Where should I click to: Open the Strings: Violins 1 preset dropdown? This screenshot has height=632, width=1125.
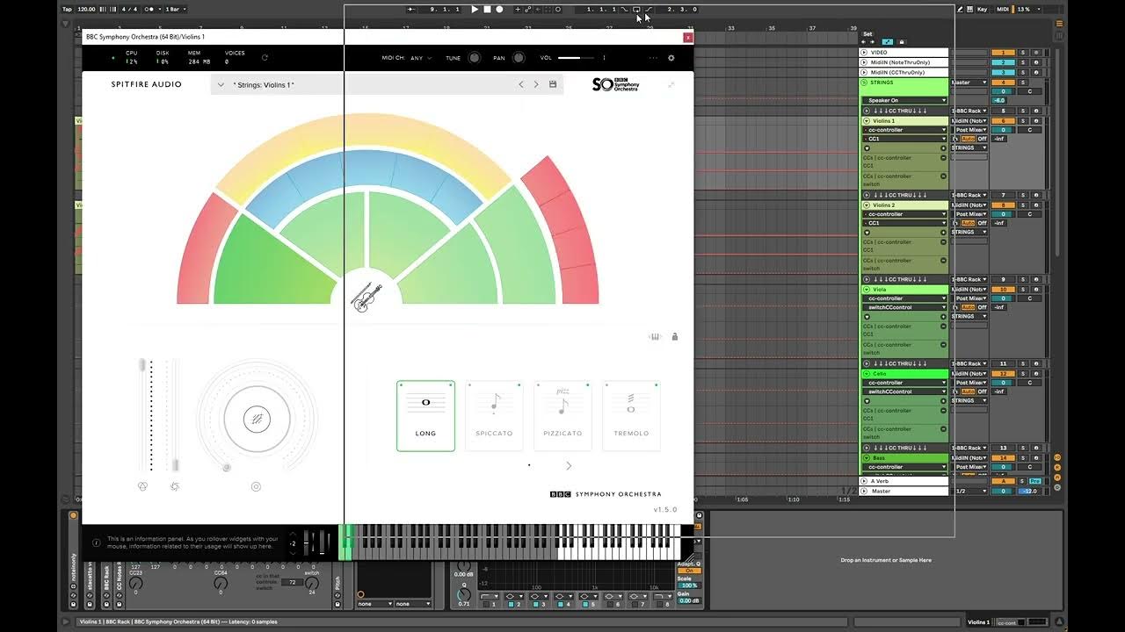221,84
